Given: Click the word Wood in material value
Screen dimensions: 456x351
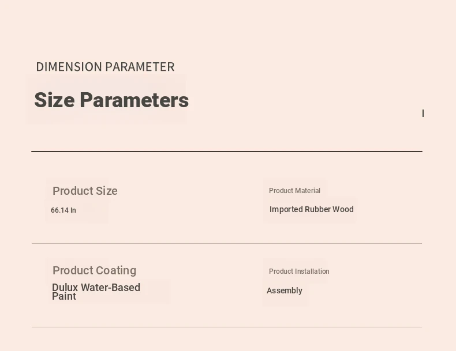Looking at the screenshot, I should [343, 209].
